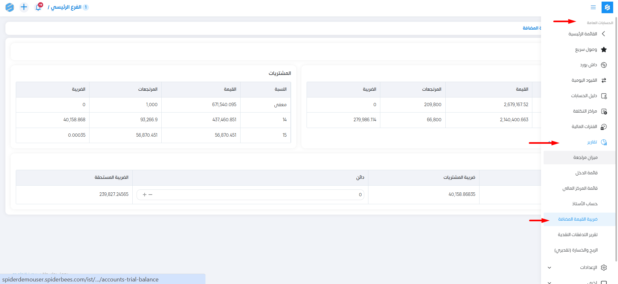This screenshot has width=618, height=284.
Task: Open مراكز التكلفة cost centers
Action: (585, 111)
